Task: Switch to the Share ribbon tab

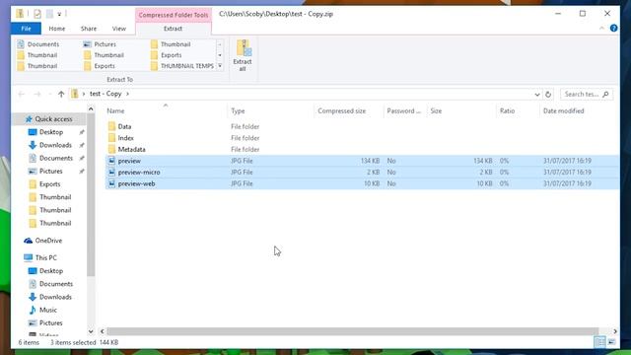Action: click(89, 29)
